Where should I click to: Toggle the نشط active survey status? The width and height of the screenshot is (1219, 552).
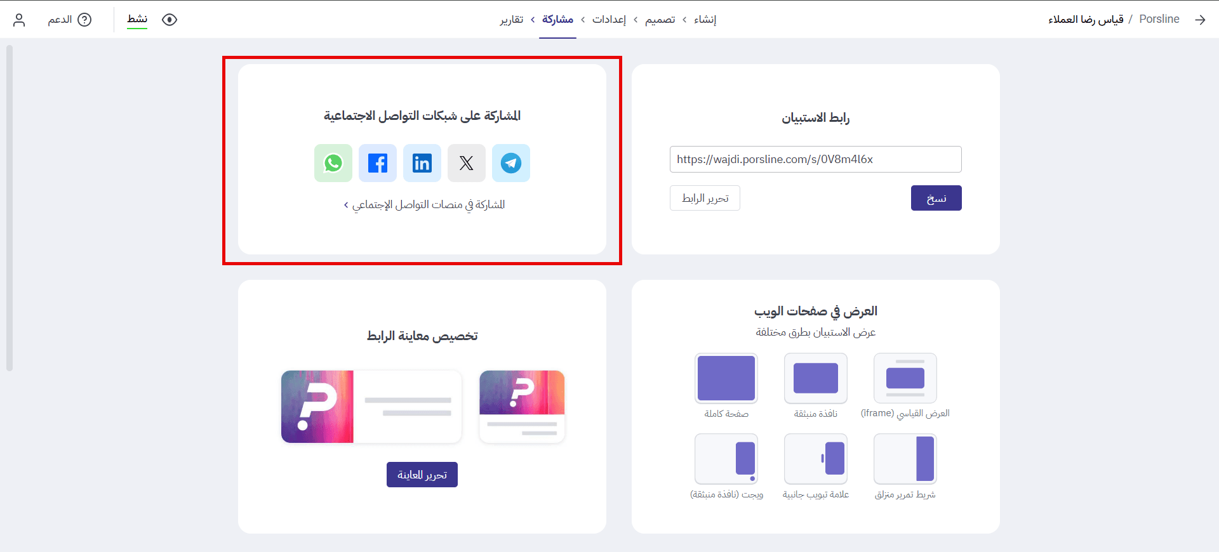click(x=137, y=20)
